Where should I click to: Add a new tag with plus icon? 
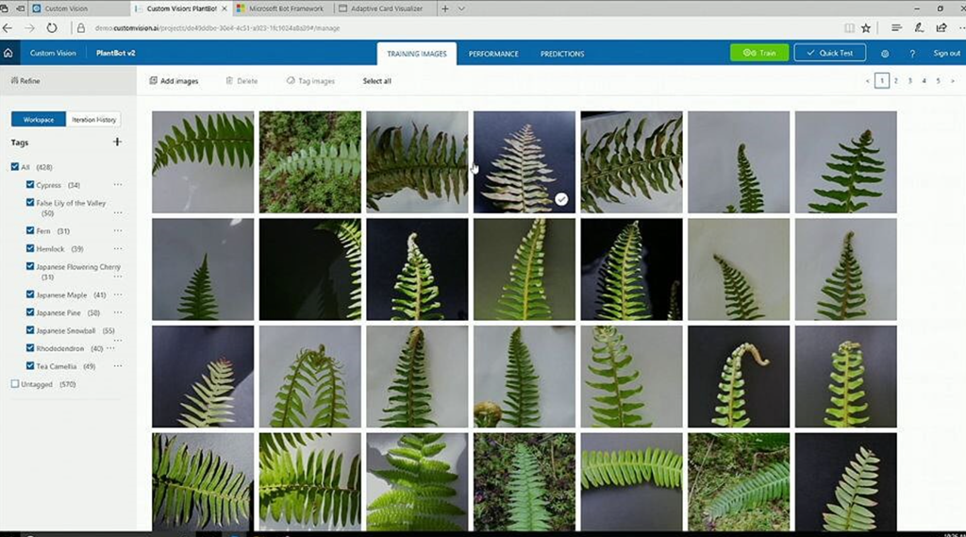click(117, 142)
